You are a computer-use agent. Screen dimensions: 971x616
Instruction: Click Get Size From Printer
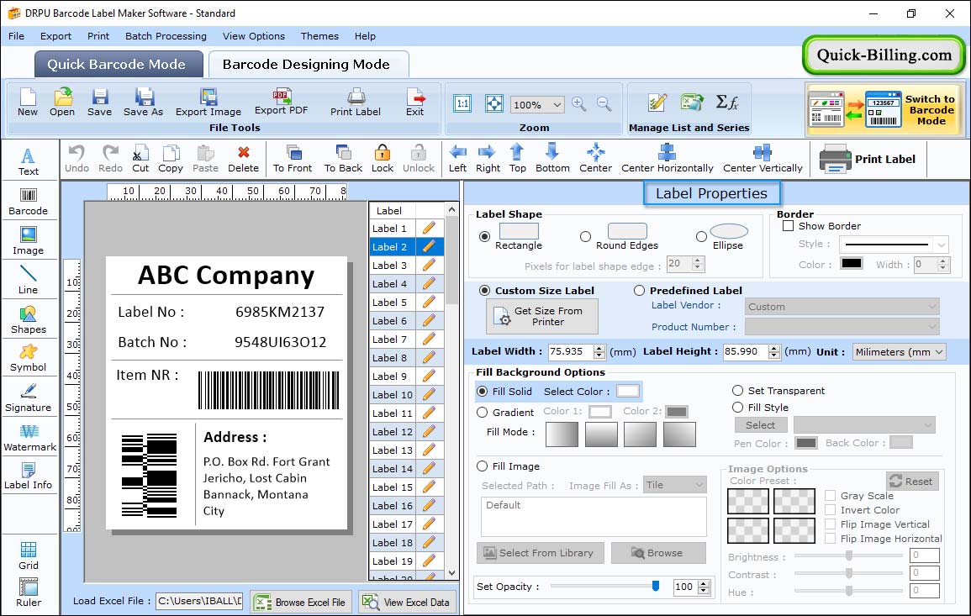(542, 316)
